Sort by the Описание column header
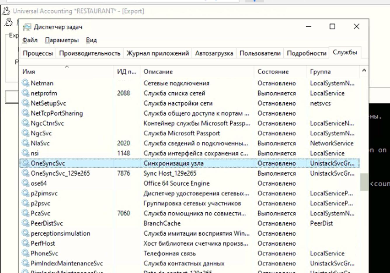Viewport: 390px width, 273px height. 197,71
